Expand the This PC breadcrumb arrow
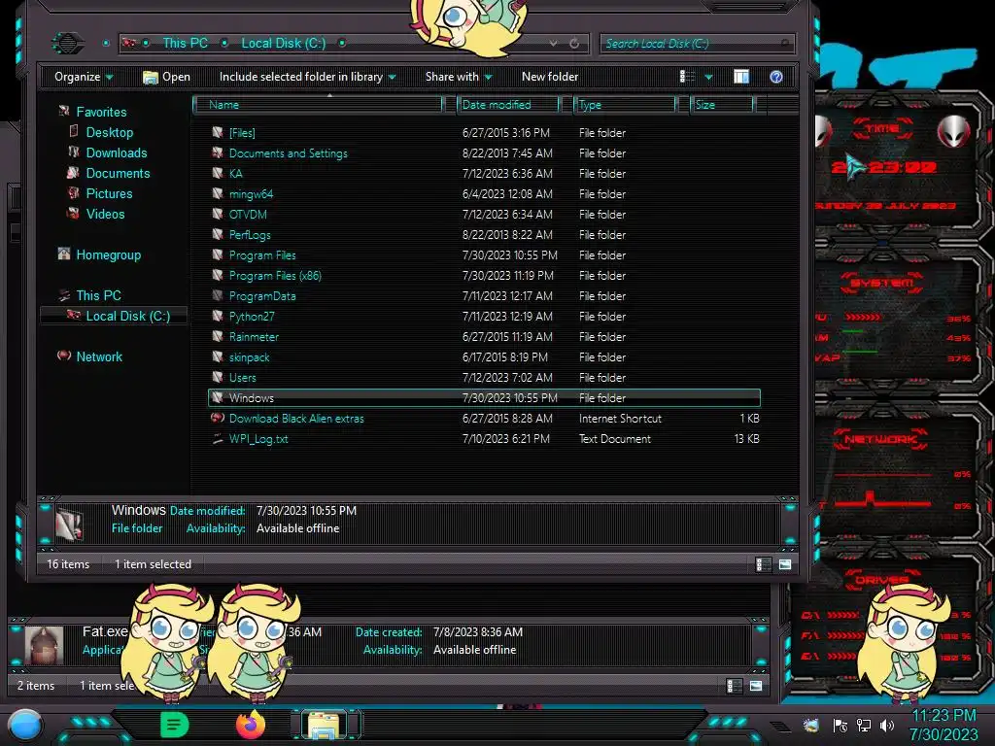The image size is (995, 746). (x=224, y=43)
